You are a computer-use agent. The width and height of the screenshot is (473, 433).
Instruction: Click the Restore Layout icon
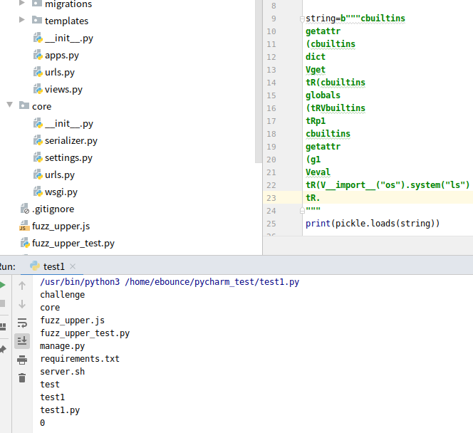tap(2, 326)
